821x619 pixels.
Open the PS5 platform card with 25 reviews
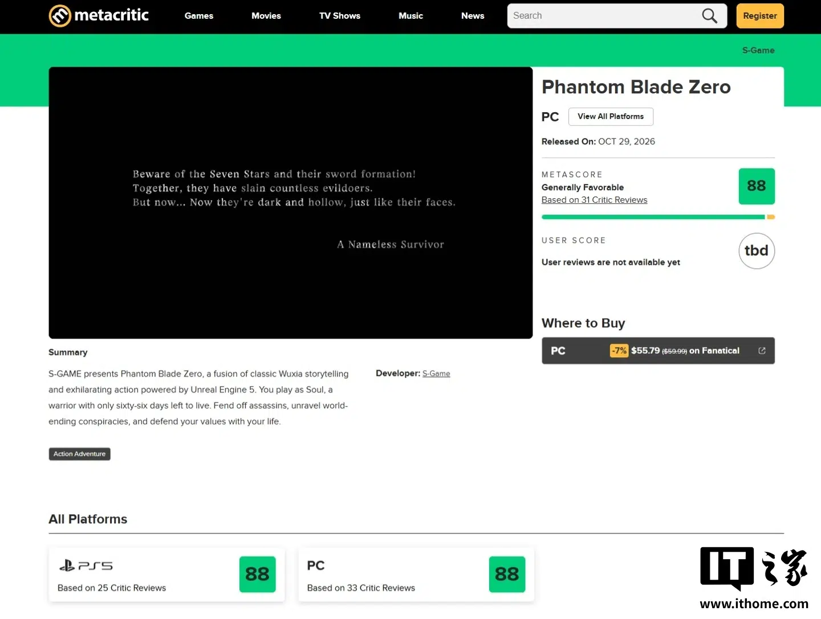tap(166, 575)
